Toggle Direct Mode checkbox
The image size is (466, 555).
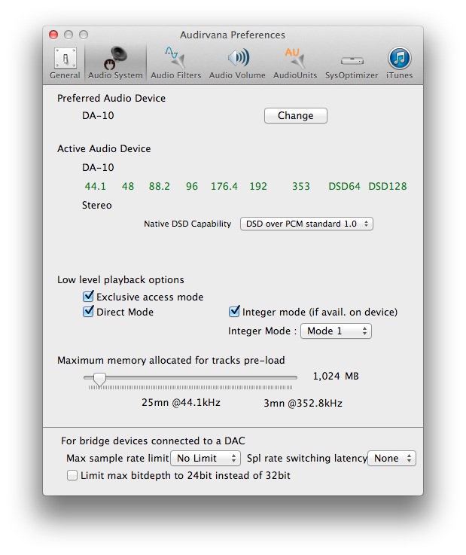point(88,312)
